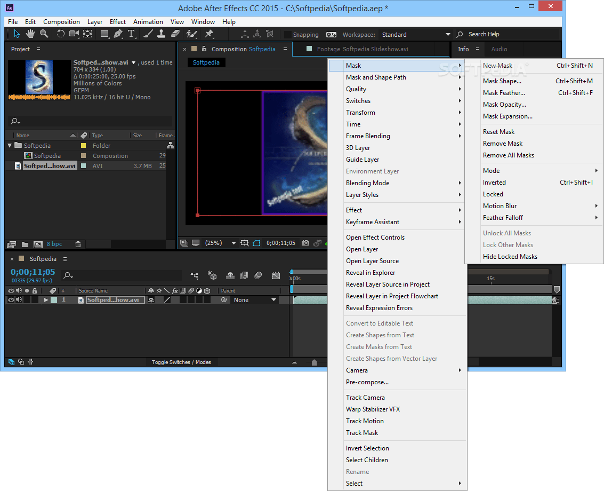Click the 8 bpc color depth button

coord(54,244)
